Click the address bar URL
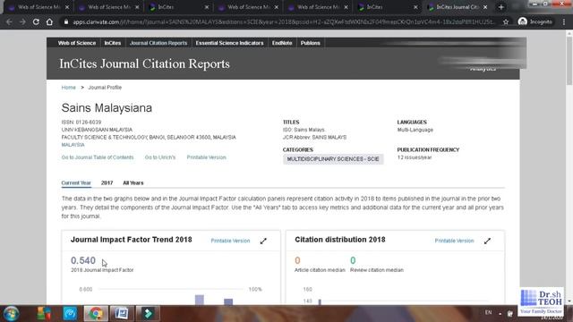Image resolution: width=573 pixels, height=322 pixels. coord(283,21)
